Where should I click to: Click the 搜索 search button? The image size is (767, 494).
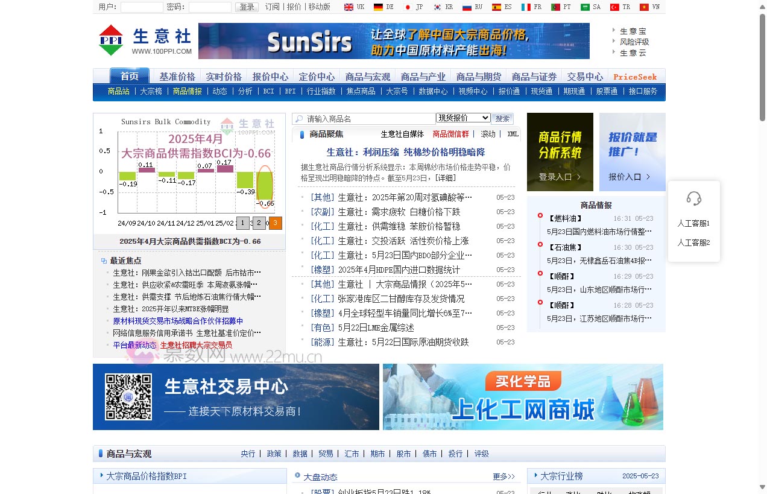[x=502, y=119]
